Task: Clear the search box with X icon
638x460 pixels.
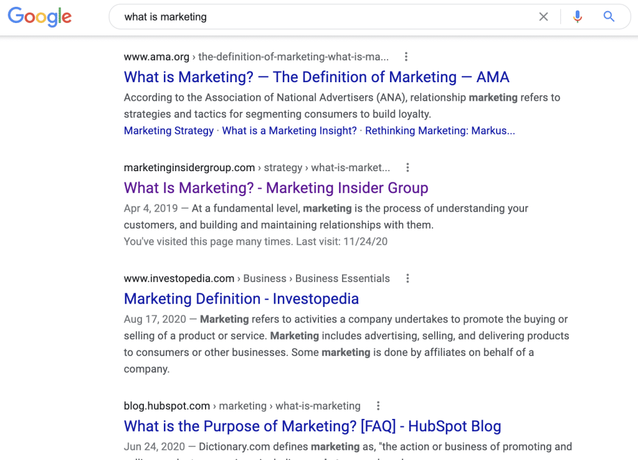Action: point(543,17)
